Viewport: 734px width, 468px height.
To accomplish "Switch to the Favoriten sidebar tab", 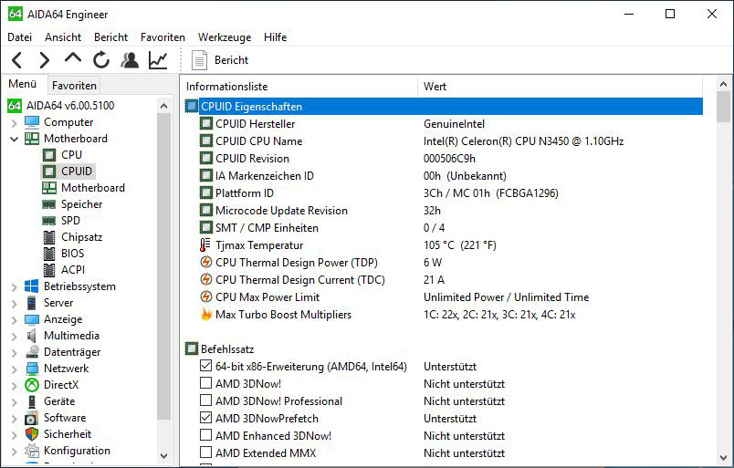I will point(74,86).
